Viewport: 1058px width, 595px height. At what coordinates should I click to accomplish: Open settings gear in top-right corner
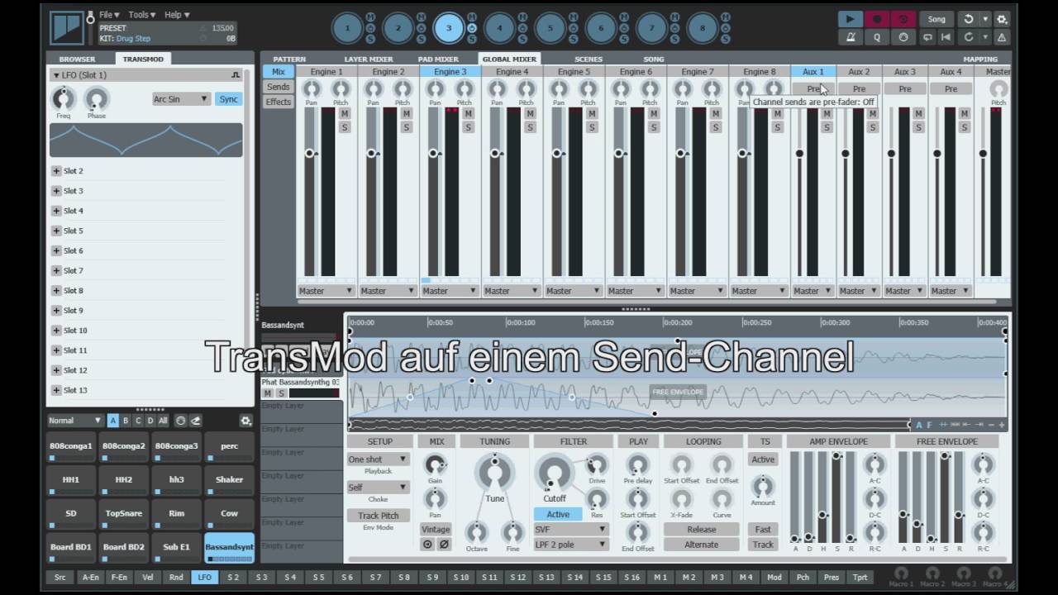[x=1002, y=19]
